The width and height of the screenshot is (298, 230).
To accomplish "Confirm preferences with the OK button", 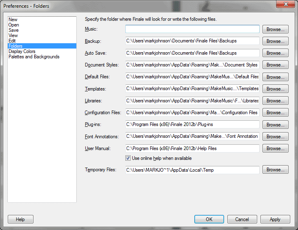I will click(209, 219).
